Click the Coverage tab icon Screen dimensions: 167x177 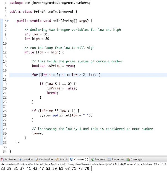point(128,160)
